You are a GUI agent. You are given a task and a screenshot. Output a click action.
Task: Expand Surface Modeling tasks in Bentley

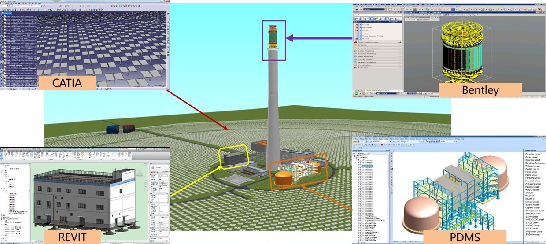tap(377, 54)
